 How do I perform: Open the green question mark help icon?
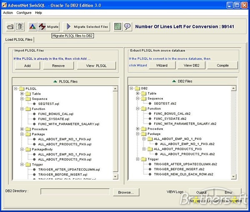[117, 27]
